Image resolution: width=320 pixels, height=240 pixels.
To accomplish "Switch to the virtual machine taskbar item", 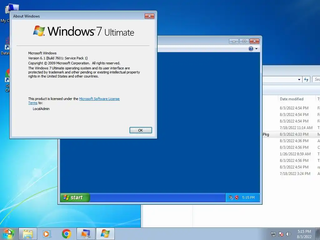I will pos(86,234).
